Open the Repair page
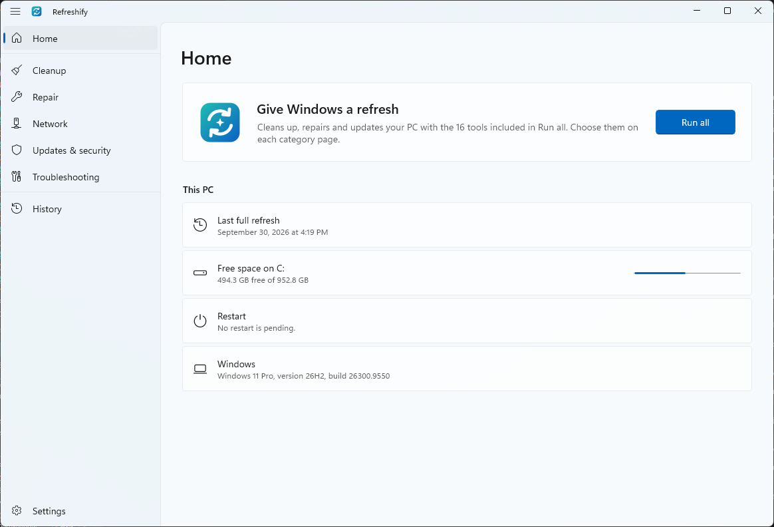Viewport: 774px width, 527px height. tap(80, 96)
